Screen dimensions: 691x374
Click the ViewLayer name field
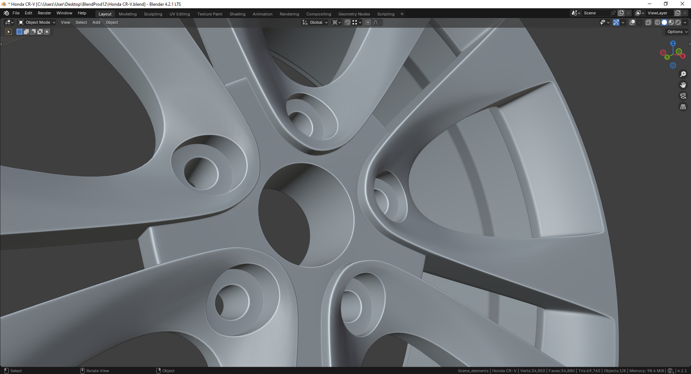coord(659,13)
